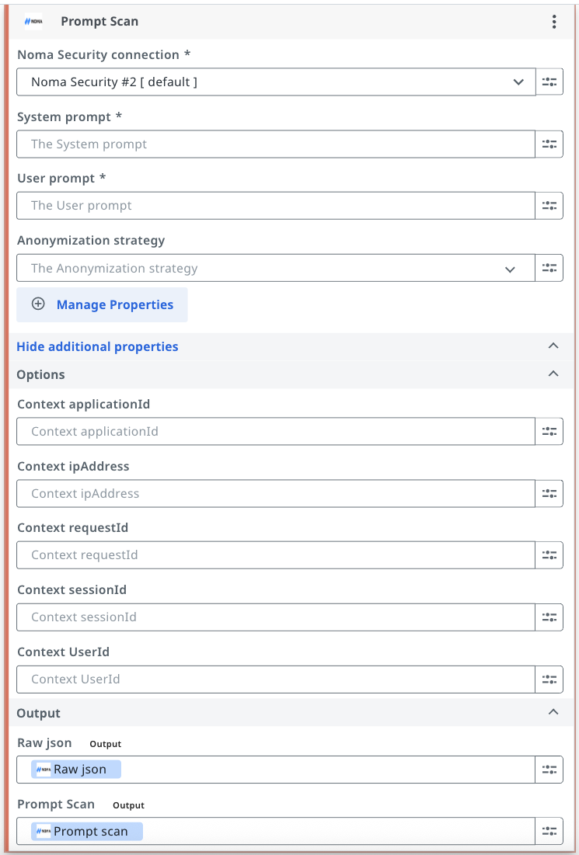Viewport: 579px width, 855px height.
Task: Open the Noma Security connection dropdown
Action: [276, 82]
